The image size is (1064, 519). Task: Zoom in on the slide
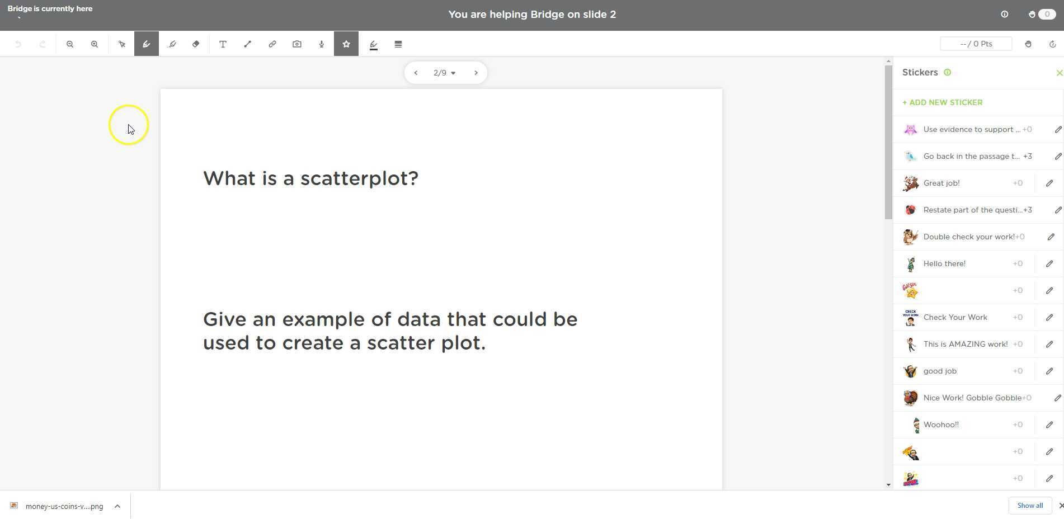pos(95,44)
